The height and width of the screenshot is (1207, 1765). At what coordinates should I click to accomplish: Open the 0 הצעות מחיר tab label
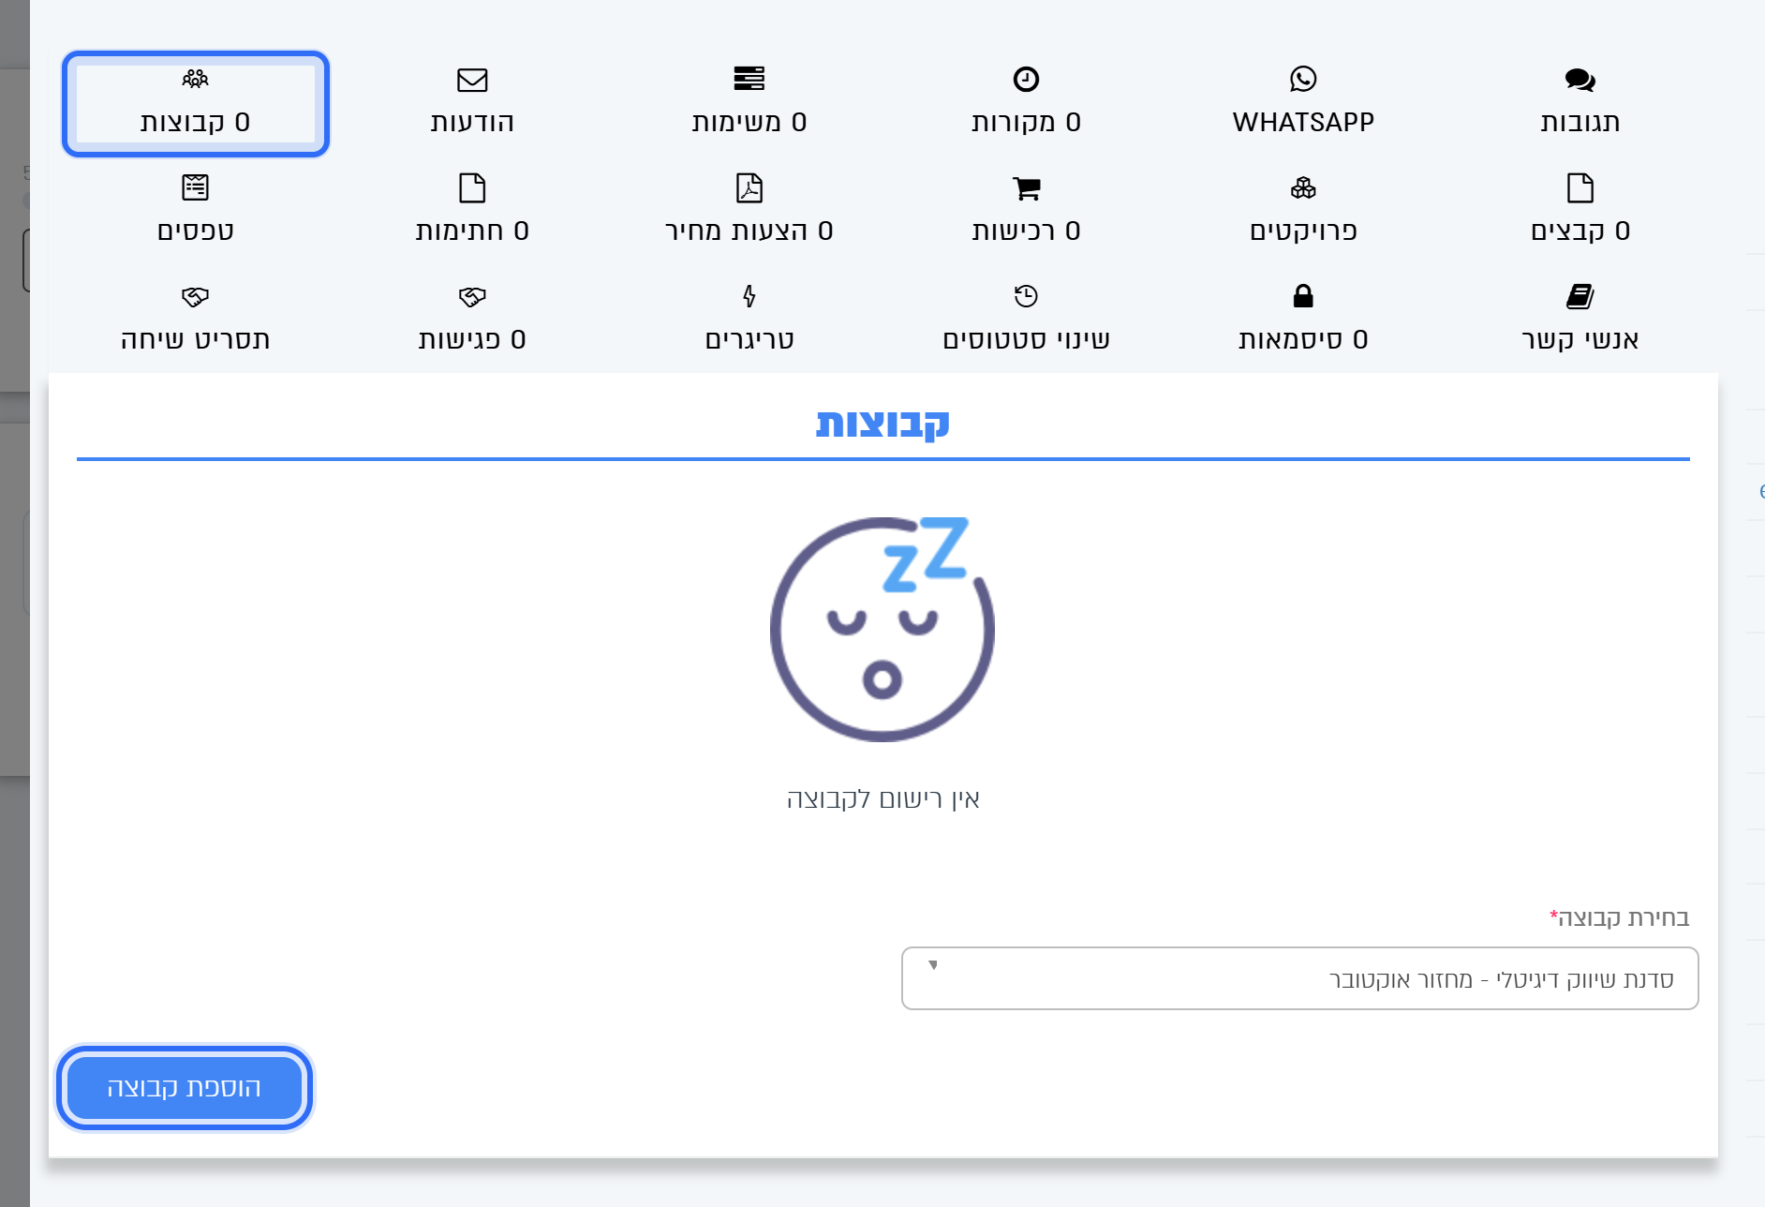pyautogui.click(x=749, y=231)
